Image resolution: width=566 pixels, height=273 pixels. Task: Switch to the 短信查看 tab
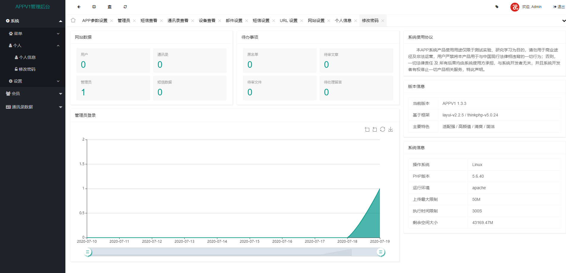pyautogui.click(x=149, y=20)
